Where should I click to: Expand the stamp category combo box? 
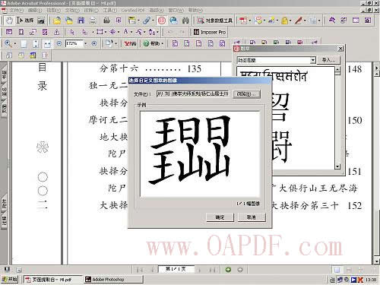coord(313,60)
